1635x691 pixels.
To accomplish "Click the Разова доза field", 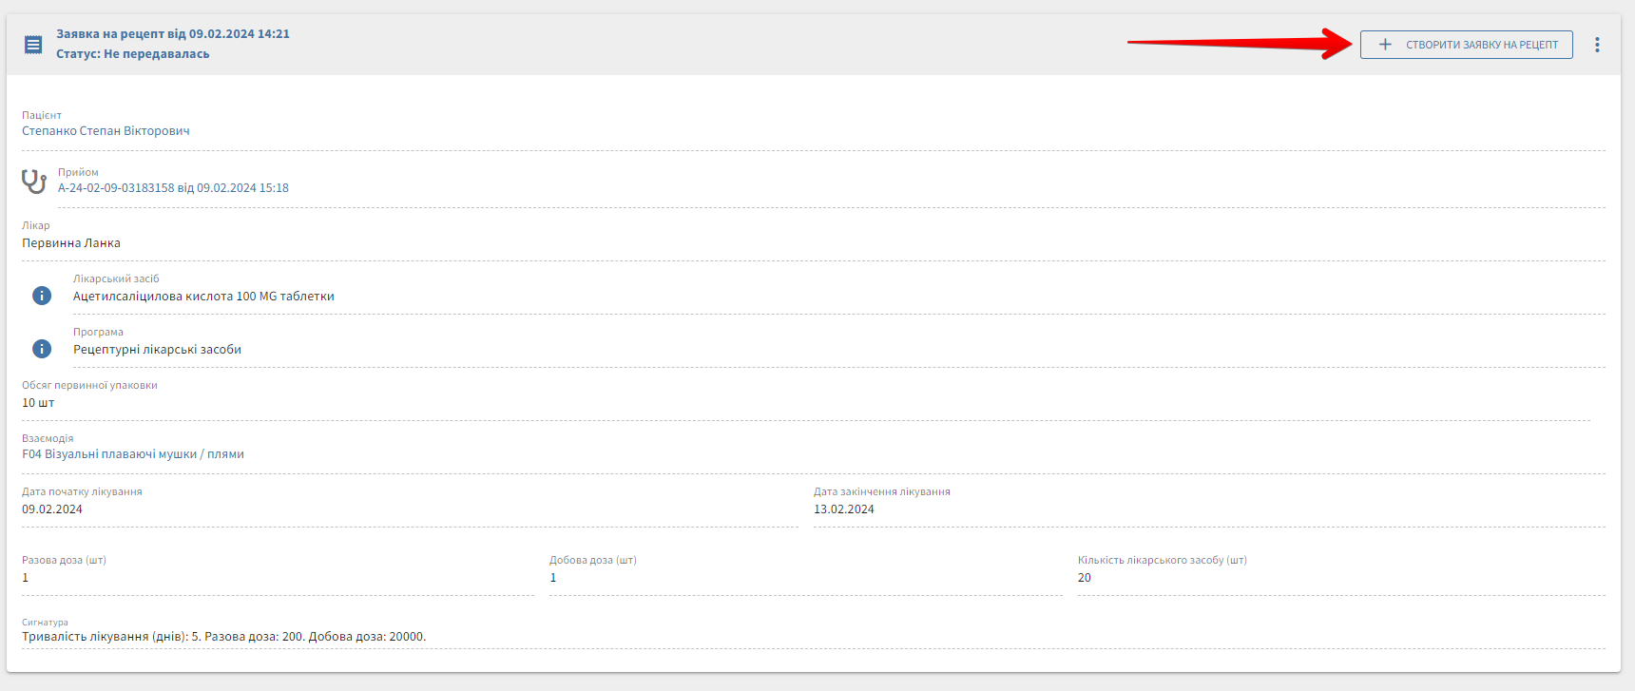I will tap(276, 578).
